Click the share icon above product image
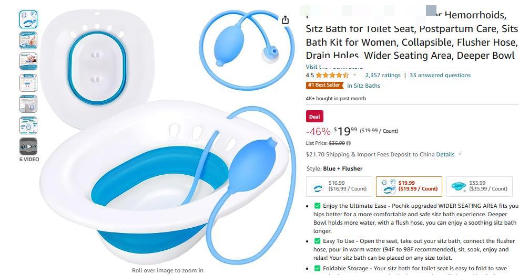This screenshot has height=275, width=519. (x=285, y=20)
